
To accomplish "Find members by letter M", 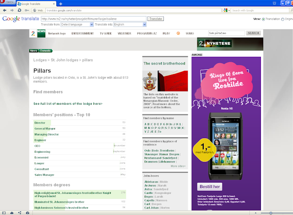I will point(146,128).
